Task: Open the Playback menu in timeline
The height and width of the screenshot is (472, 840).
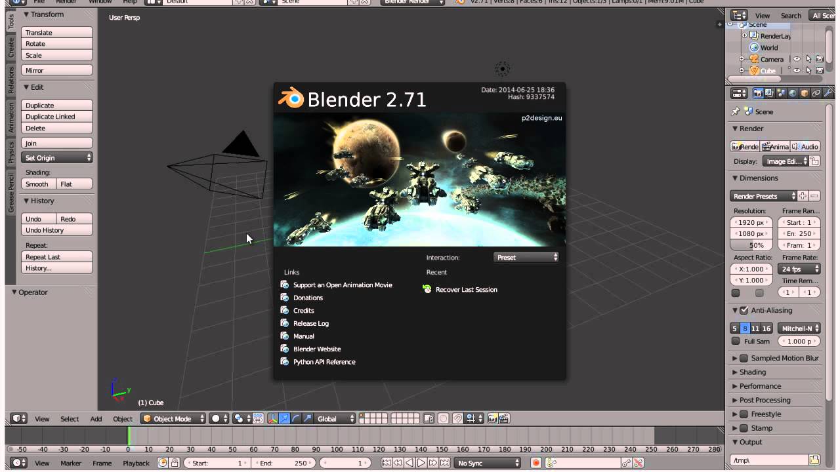Action: click(x=136, y=463)
